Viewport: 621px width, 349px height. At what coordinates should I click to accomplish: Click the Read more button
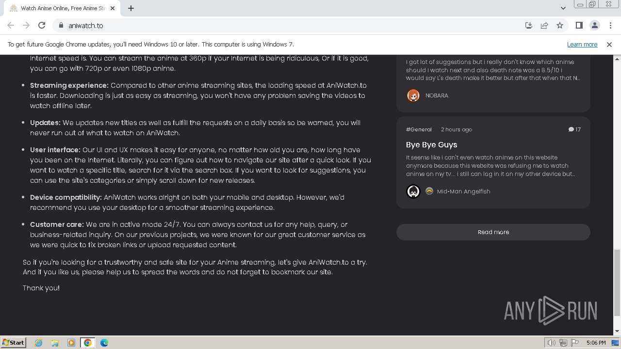coord(493,232)
